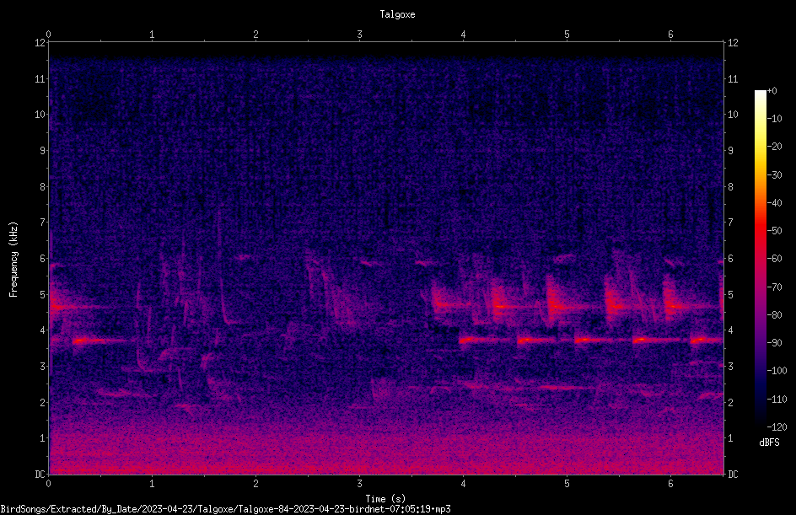Click the 2 second mark on bottom axis
Screen dimensions: 796x515
click(255, 484)
